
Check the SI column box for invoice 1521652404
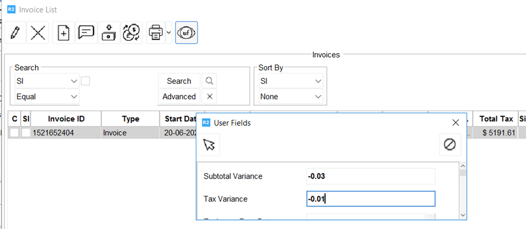(26, 133)
